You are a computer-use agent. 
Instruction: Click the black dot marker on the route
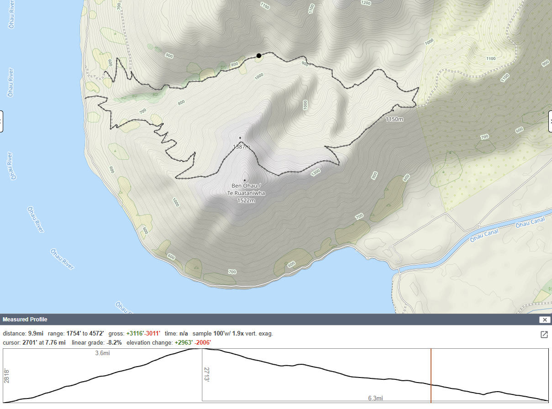pyautogui.click(x=259, y=56)
